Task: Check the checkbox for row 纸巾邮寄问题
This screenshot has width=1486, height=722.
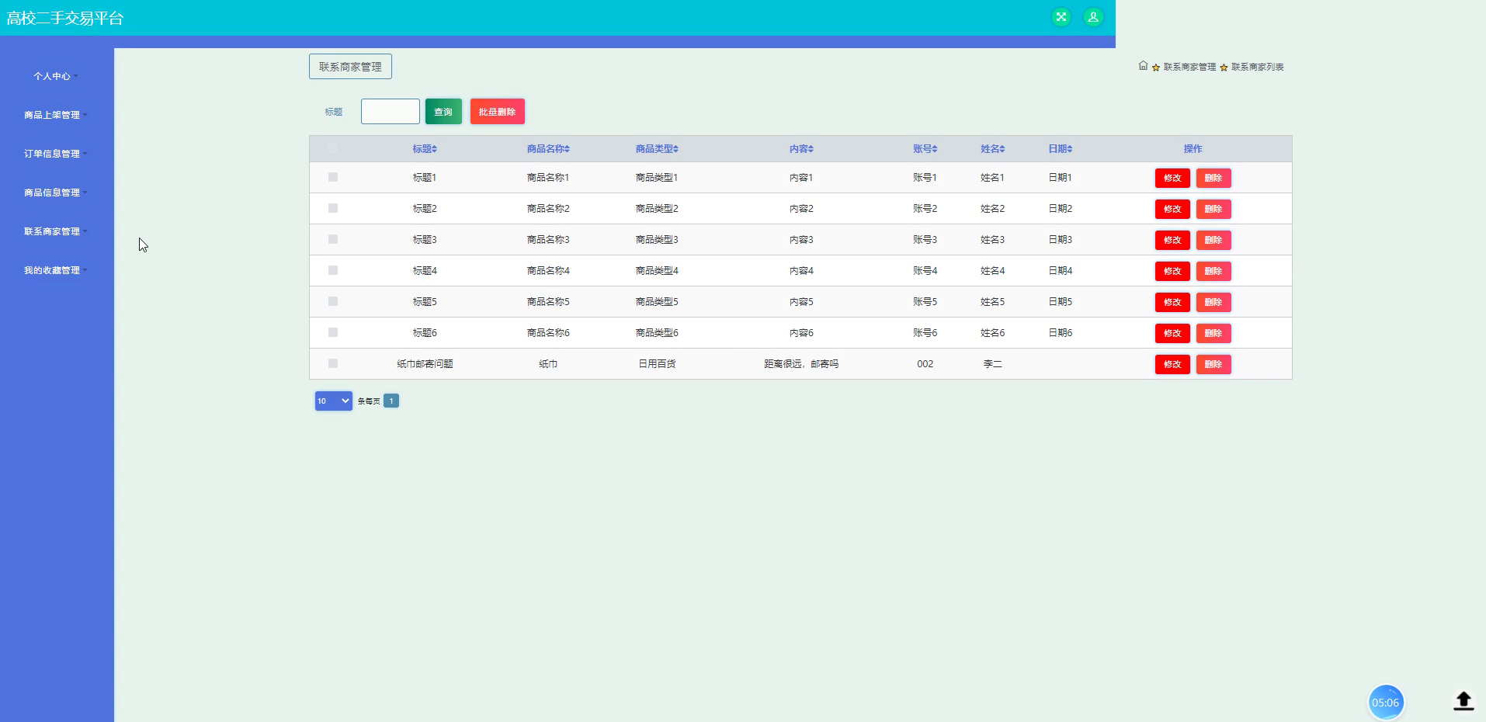Action: pos(333,363)
